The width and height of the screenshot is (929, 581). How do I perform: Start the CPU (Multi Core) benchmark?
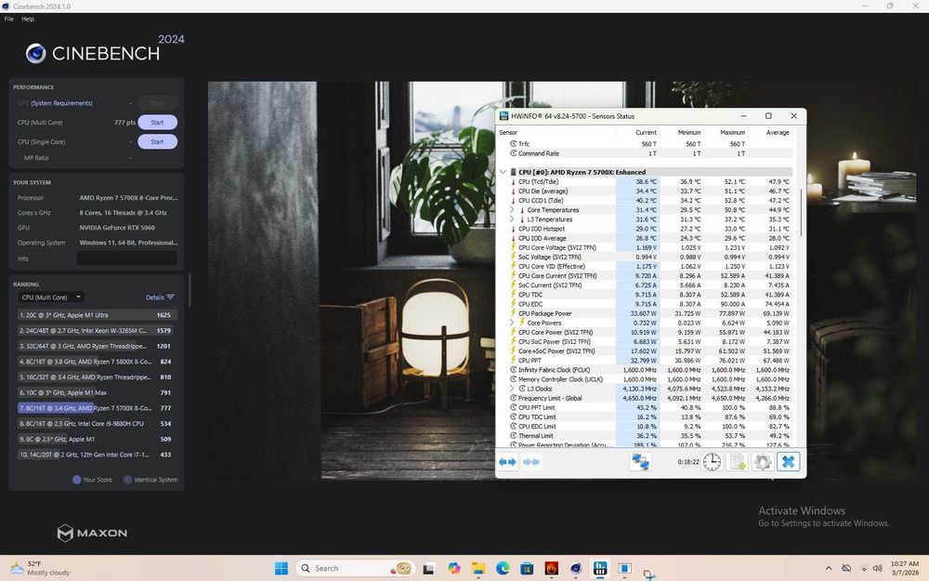157,122
